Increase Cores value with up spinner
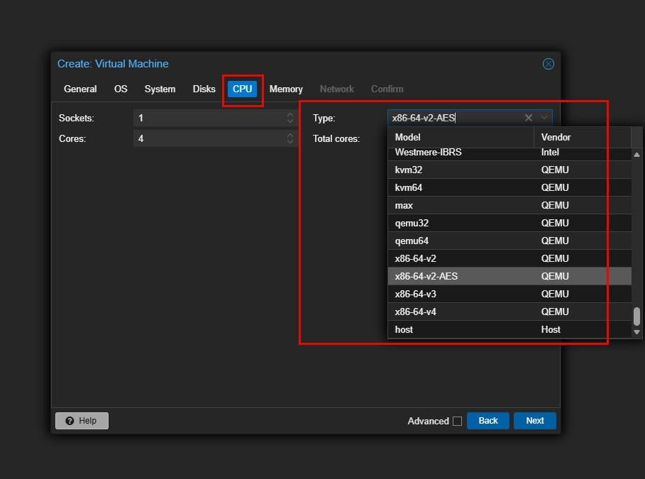 (x=290, y=135)
